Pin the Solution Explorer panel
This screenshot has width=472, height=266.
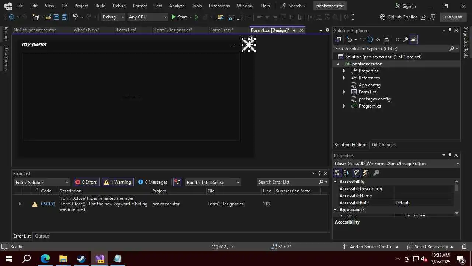pos(450,31)
